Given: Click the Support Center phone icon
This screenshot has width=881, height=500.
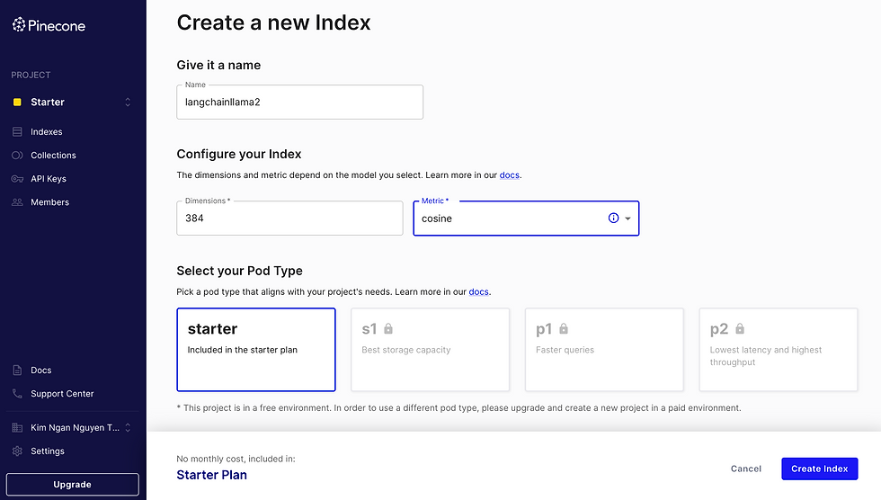Looking at the screenshot, I should 17,394.
